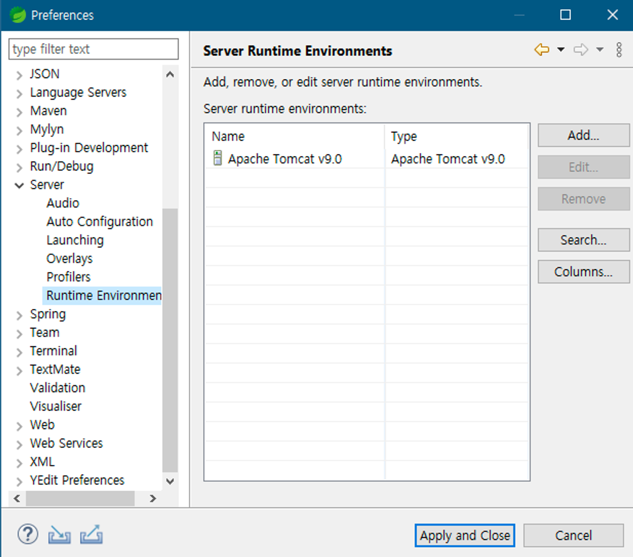The height and width of the screenshot is (557, 633).
Task: Sort by the Name column header
Action: [x=294, y=136]
